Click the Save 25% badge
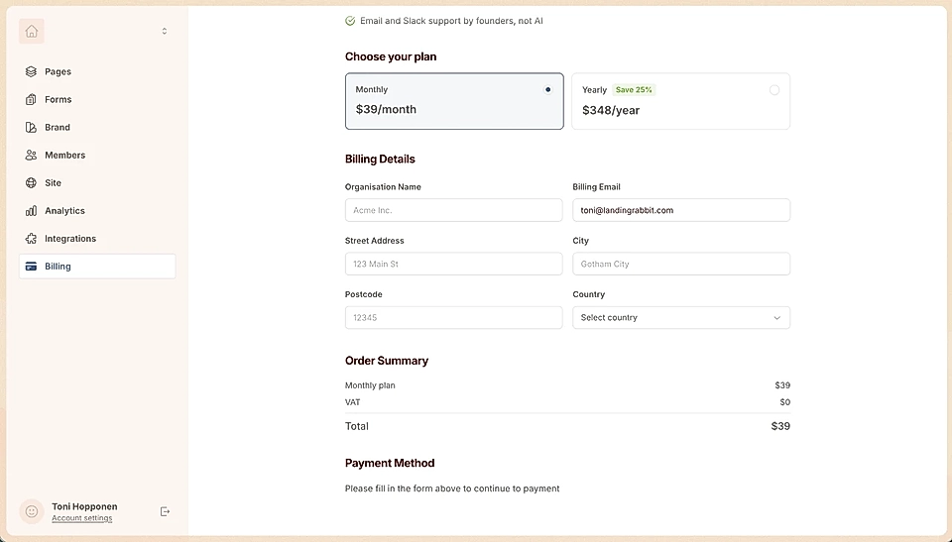 tap(634, 90)
